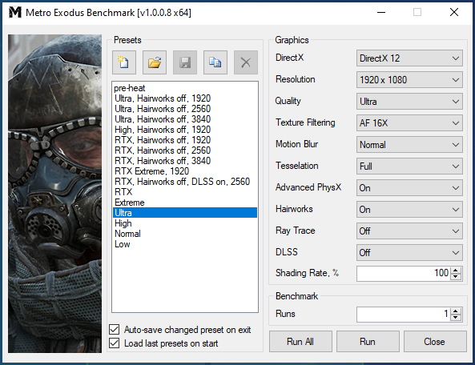
Task: Click the masked soldier artwork image
Action: pyautogui.click(x=54, y=194)
